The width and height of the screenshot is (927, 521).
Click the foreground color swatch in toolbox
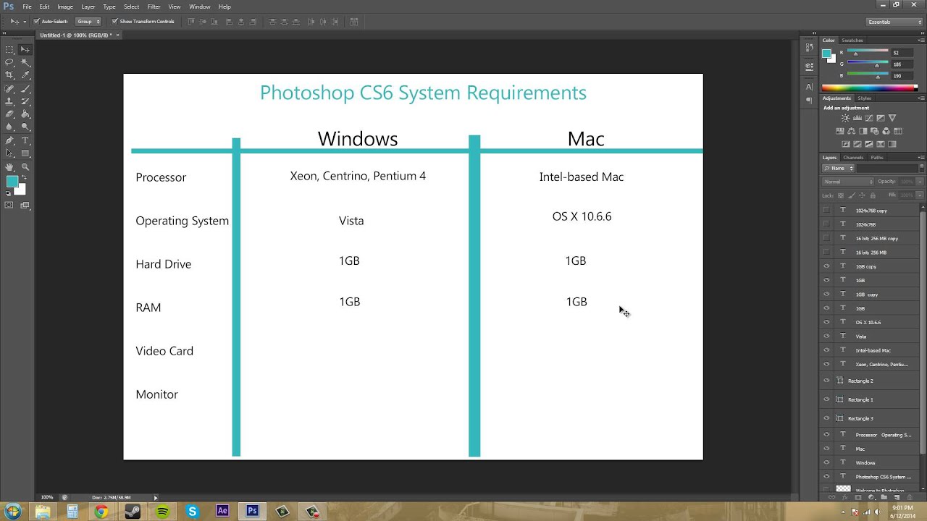point(12,182)
